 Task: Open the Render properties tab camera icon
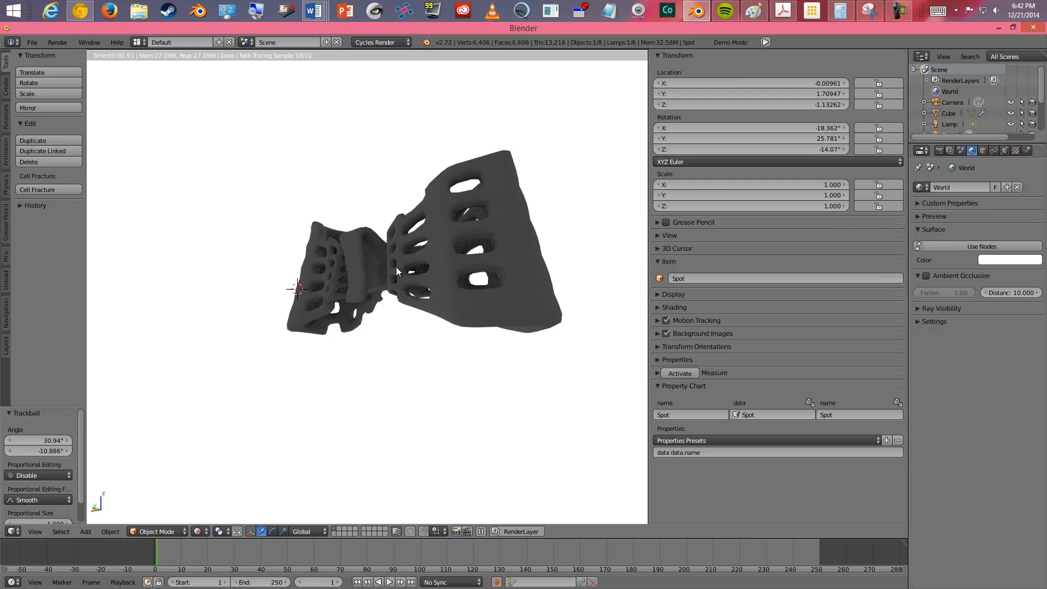(x=939, y=151)
